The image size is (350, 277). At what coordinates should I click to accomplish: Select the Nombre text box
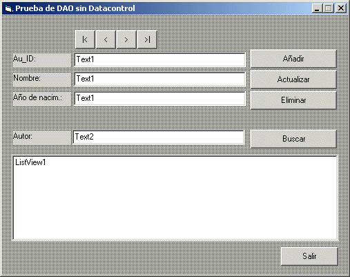coord(160,79)
